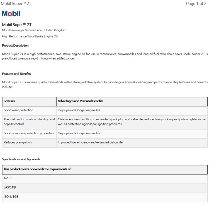Screen dimensions: 209x205
Task: Click the Product Description heading
Action: [15, 46]
